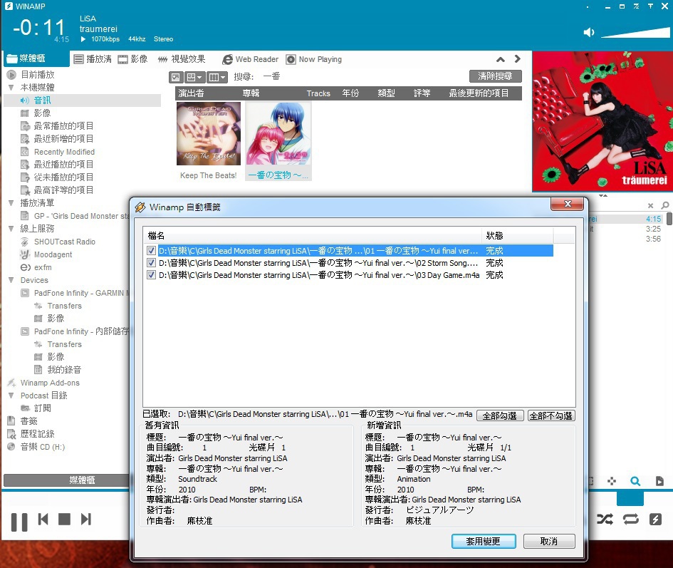Open the Now Playing tab
The height and width of the screenshot is (568, 673).
point(314,59)
